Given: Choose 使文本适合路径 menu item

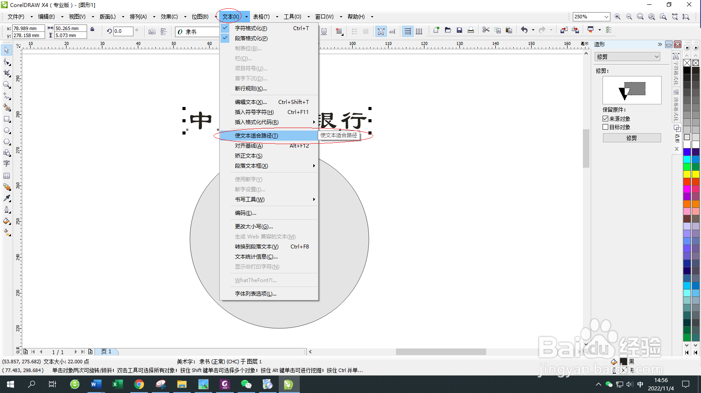Looking at the screenshot, I should (x=269, y=136).
